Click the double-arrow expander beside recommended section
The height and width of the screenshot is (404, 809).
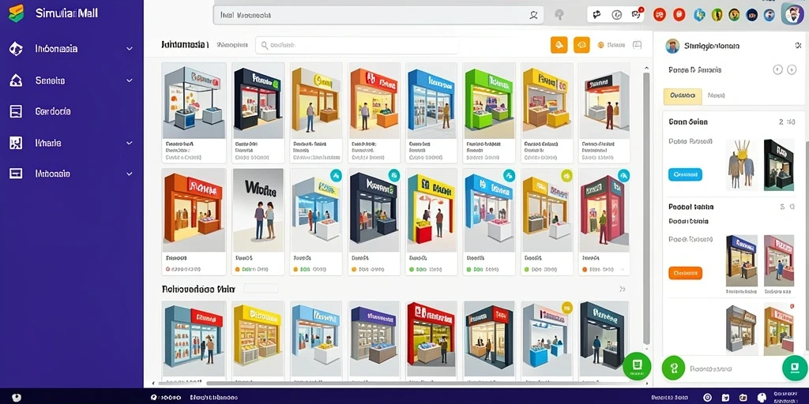(x=623, y=289)
